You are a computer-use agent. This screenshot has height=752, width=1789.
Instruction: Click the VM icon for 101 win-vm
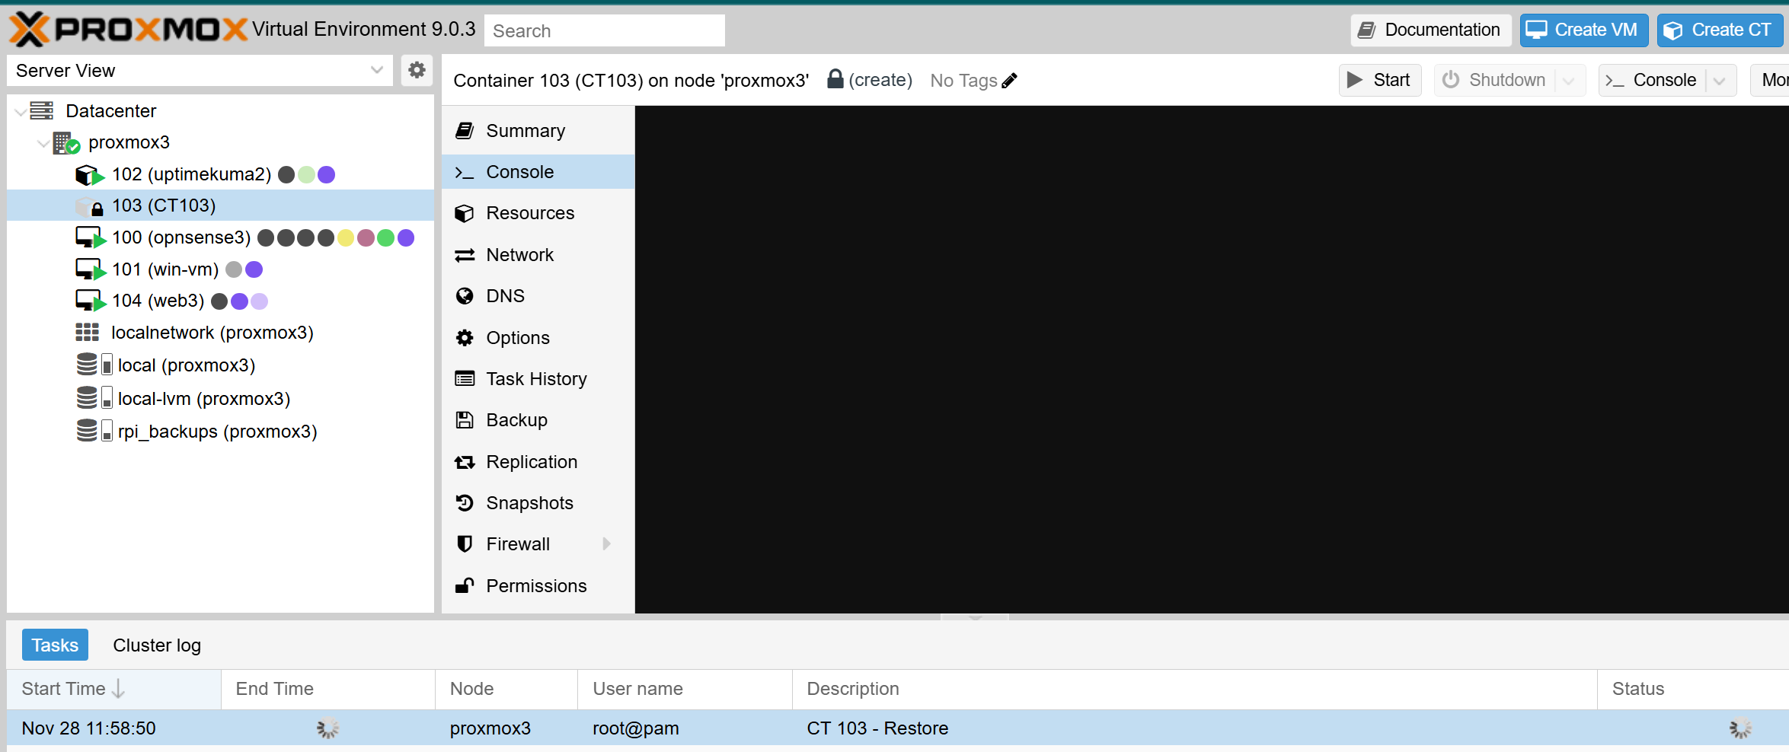tap(89, 269)
